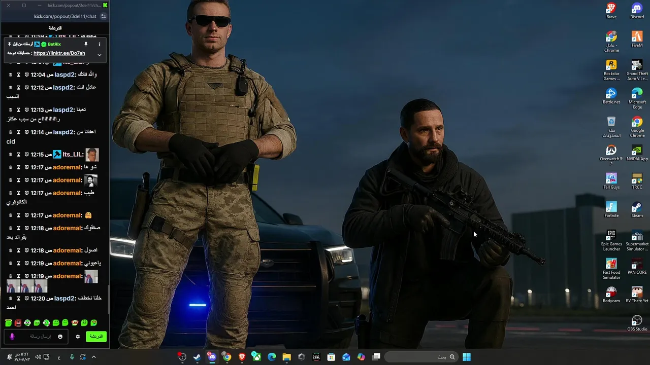Open Microsoft Edge desktop shortcut
Screen dimensions: 650x365
coord(637,98)
